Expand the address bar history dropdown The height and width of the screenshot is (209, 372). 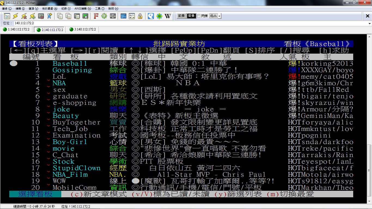click(x=370, y=23)
